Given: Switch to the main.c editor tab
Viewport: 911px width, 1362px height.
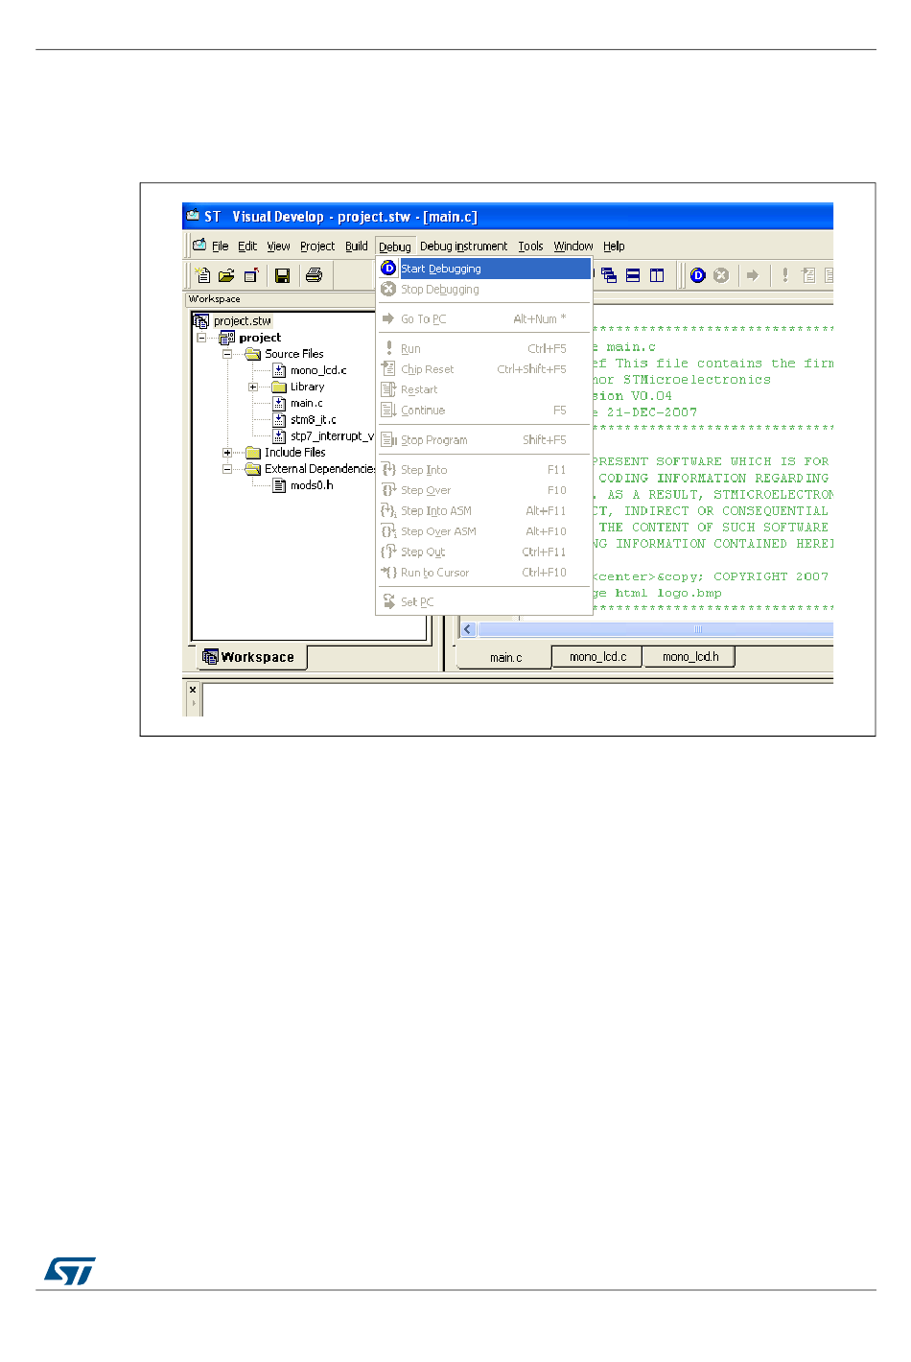Looking at the screenshot, I should (x=505, y=657).
